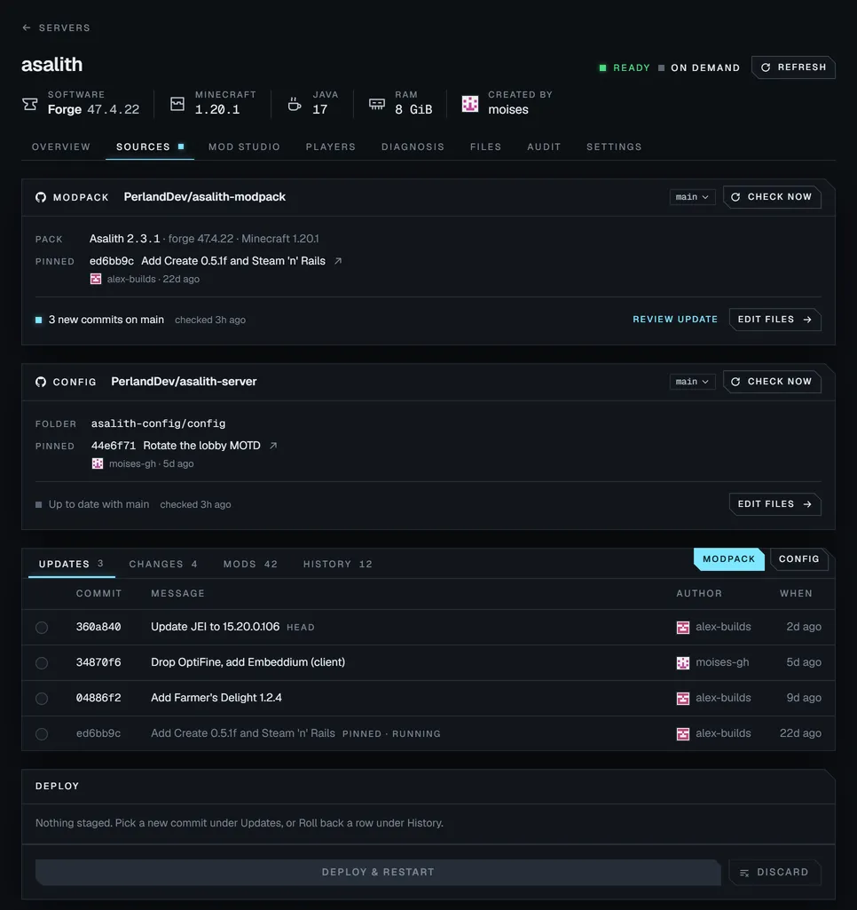
Task: Click gray square beside Up to date
Action: tap(38, 505)
